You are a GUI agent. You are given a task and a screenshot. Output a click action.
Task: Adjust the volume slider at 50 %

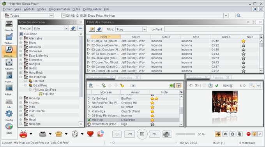click(185, 134)
